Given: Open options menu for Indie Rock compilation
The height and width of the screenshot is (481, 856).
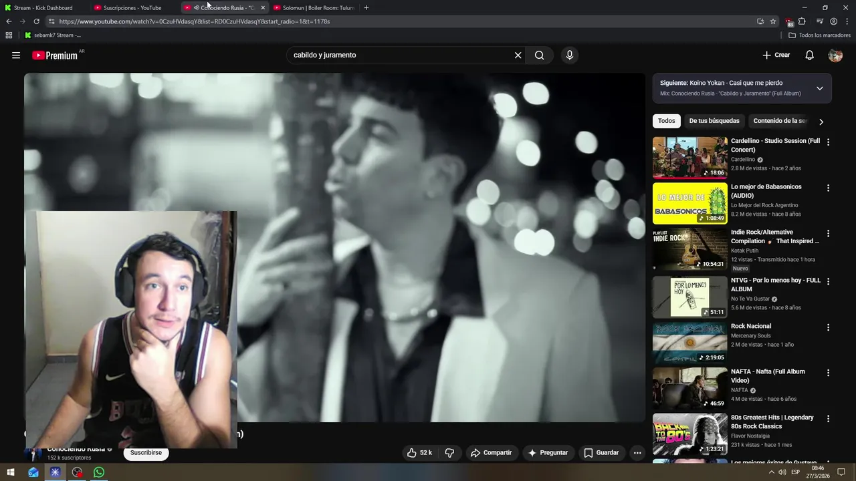Looking at the screenshot, I should coord(828,234).
